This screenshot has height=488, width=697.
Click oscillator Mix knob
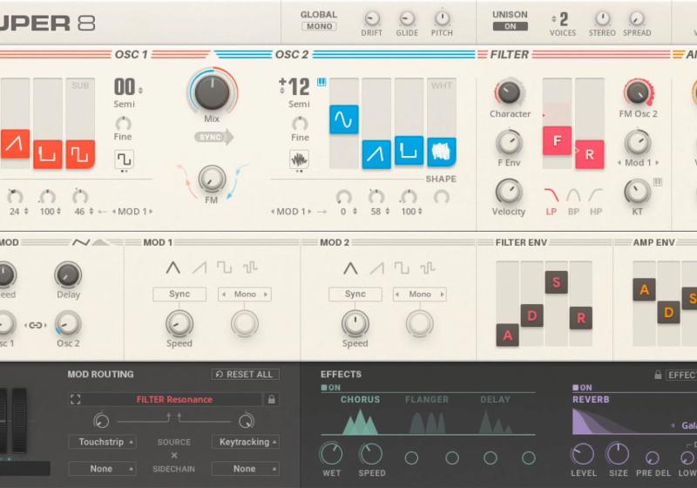pyautogui.click(x=212, y=92)
